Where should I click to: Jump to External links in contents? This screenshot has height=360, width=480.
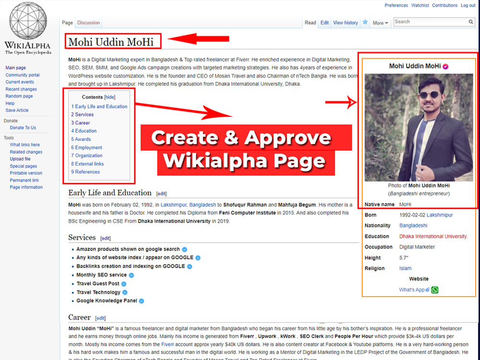87,164
